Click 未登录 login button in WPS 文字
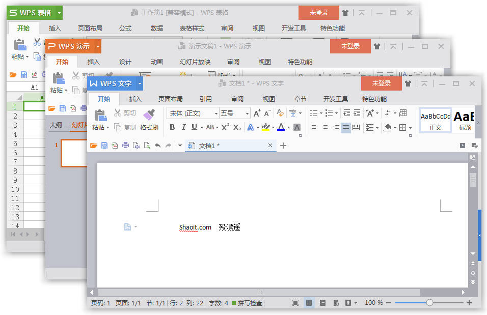487x315 pixels. (x=382, y=83)
